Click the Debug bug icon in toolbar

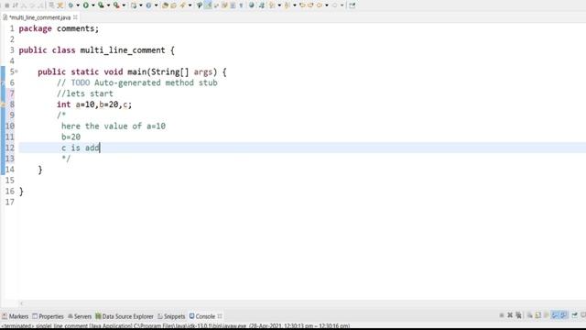(71, 5)
